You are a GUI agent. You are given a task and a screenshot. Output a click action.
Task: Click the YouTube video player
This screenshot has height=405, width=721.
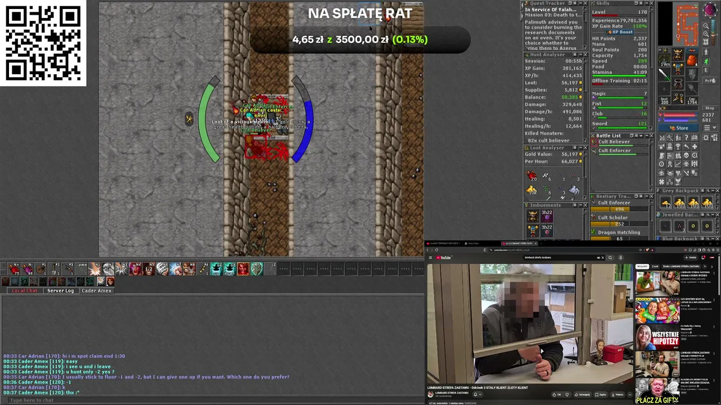[529, 323]
